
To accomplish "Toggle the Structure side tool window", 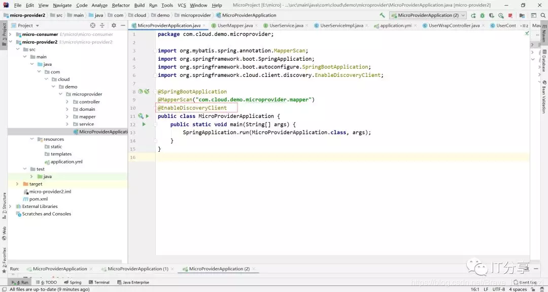I will click(4, 205).
